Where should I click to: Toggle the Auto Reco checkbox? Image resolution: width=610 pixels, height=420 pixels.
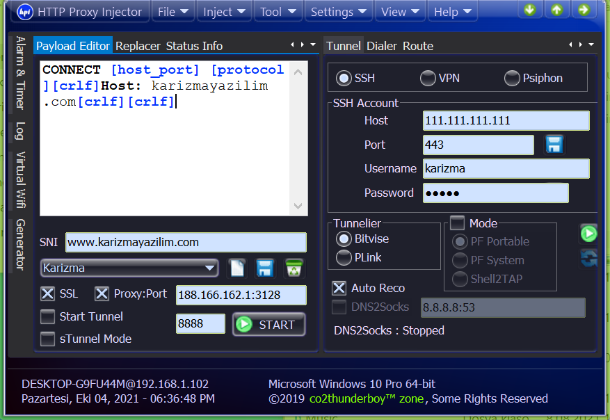coord(339,288)
